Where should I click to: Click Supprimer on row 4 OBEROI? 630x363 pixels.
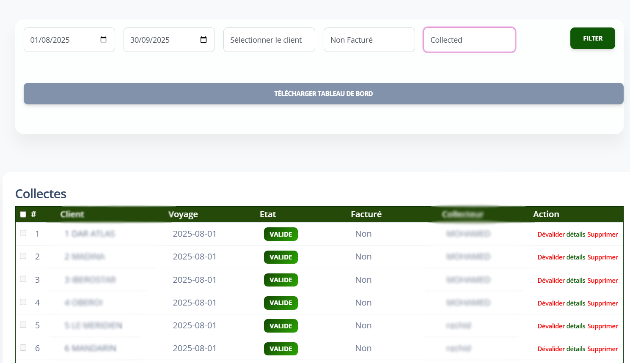[602, 303]
